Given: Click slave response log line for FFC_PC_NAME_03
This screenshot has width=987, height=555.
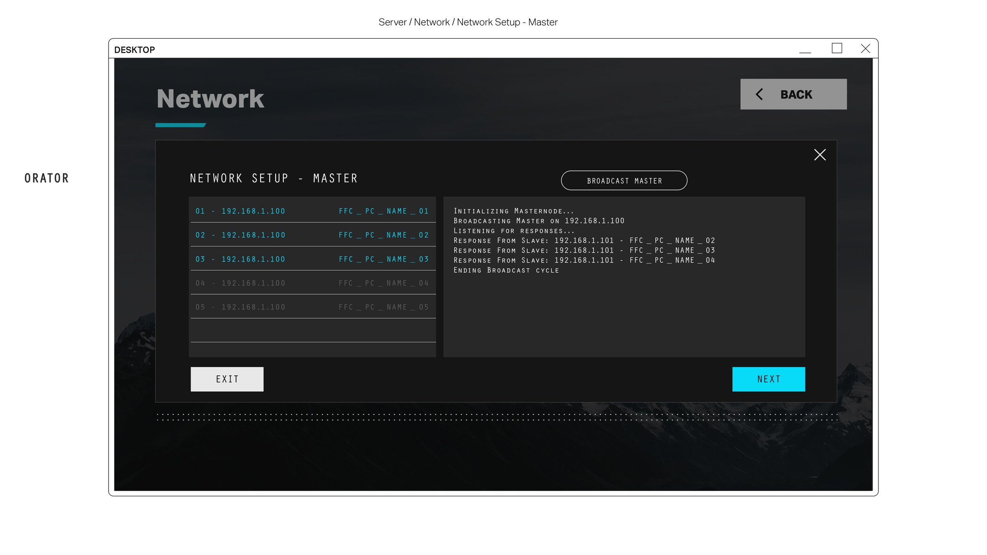Looking at the screenshot, I should click(x=584, y=251).
